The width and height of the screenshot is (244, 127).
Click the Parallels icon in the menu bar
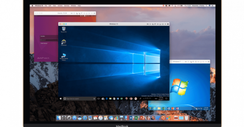point(163,6)
